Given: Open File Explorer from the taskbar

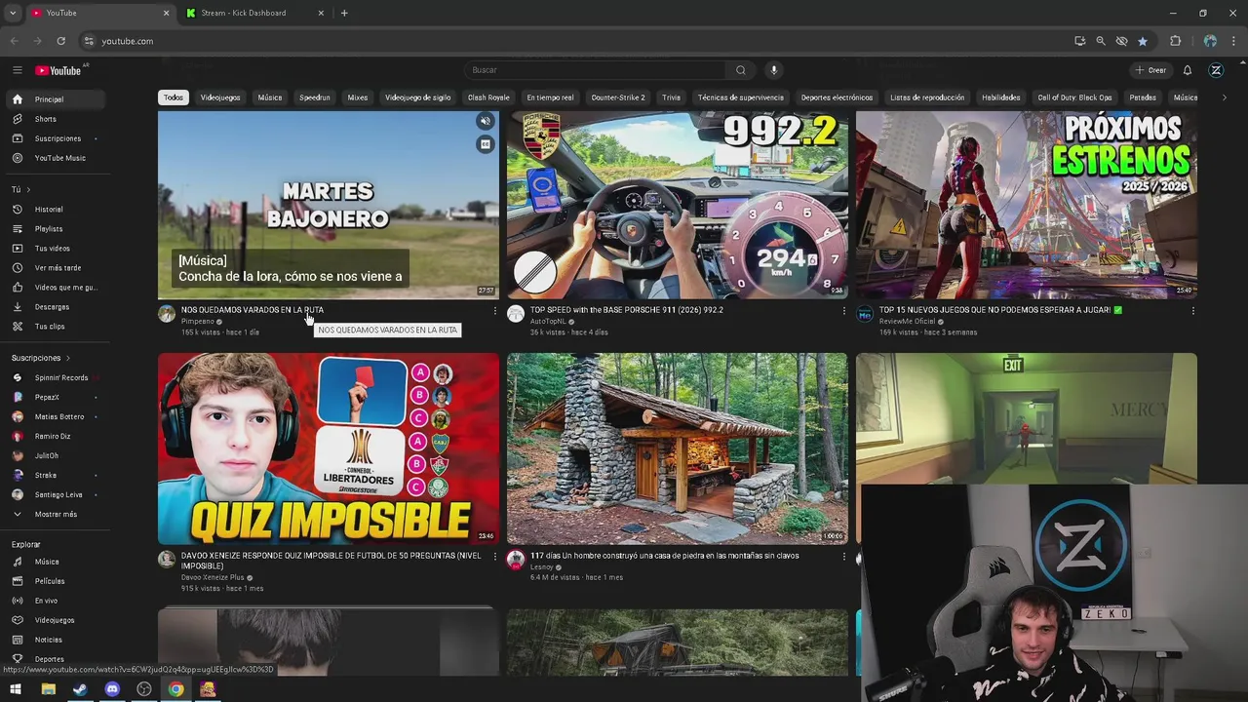Looking at the screenshot, I should (x=48, y=689).
